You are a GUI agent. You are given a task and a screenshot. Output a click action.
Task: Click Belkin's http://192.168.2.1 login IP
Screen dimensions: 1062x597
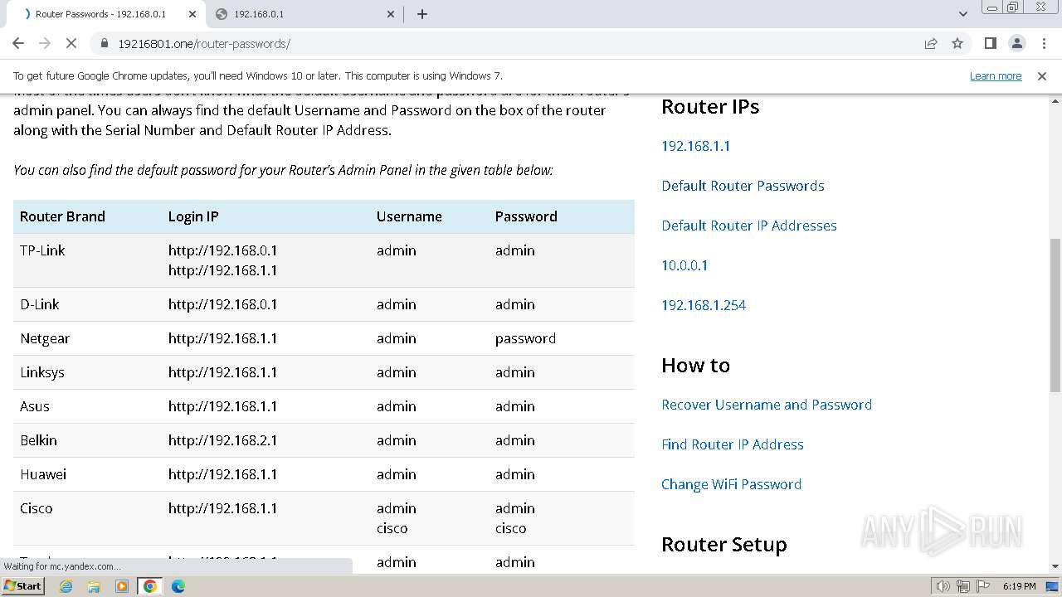coord(222,440)
